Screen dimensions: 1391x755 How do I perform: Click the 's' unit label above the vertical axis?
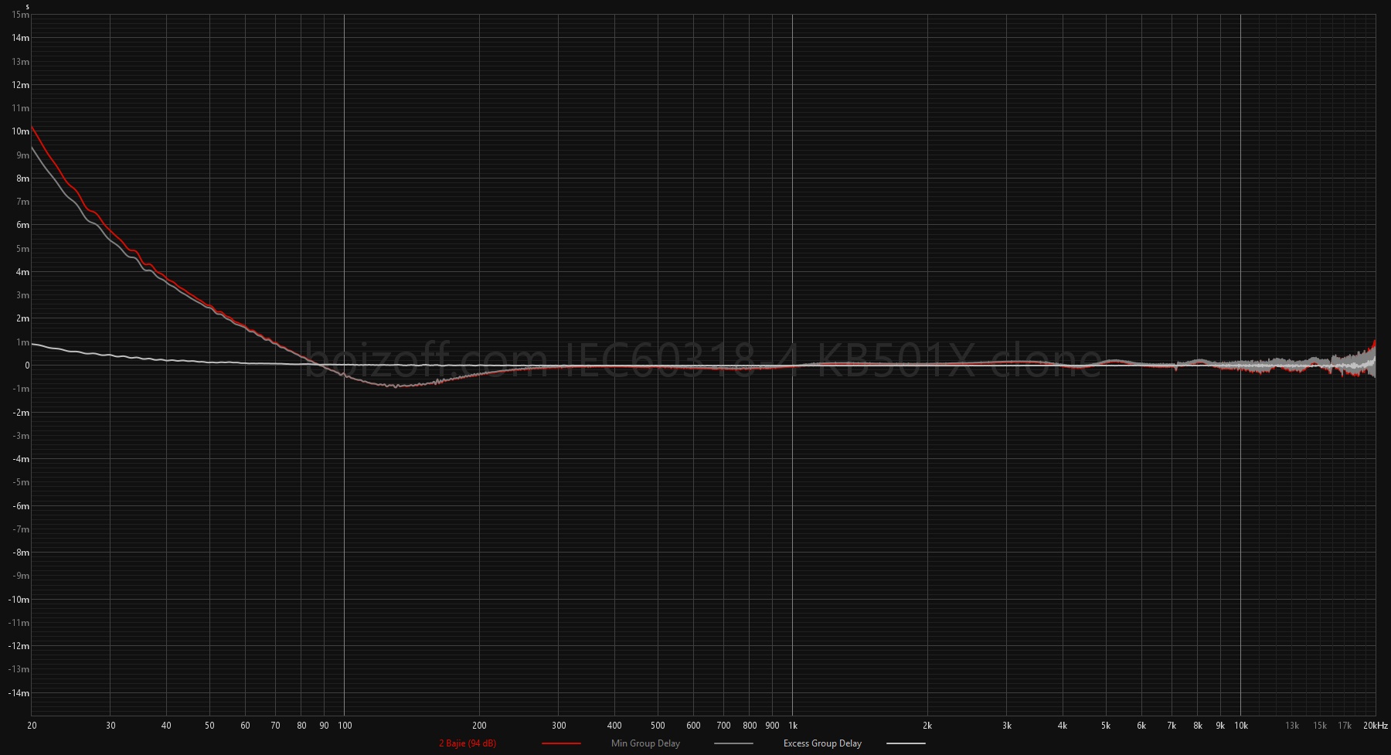(x=27, y=6)
